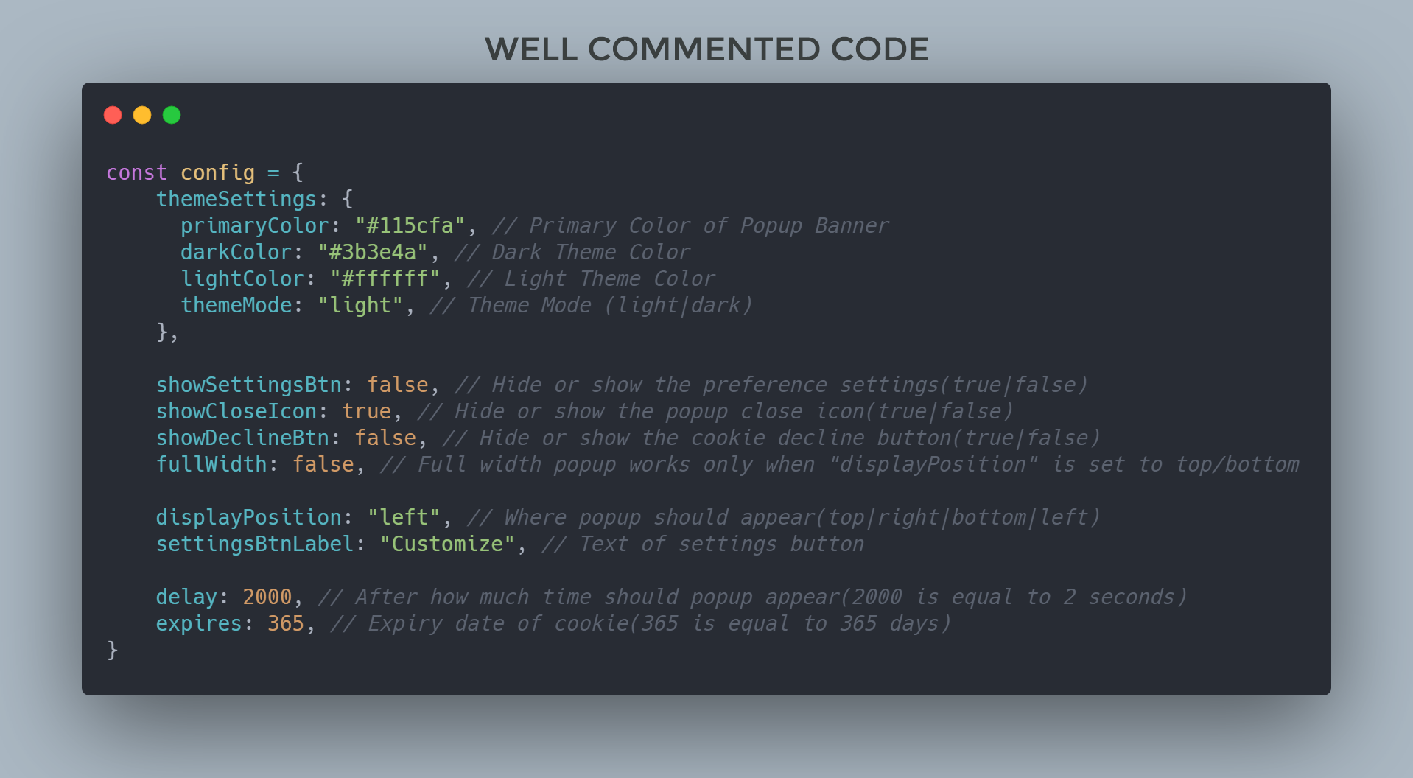Click the displayPosition "left" value
The width and height of the screenshot is (1413, 778).
pos(404,517)
